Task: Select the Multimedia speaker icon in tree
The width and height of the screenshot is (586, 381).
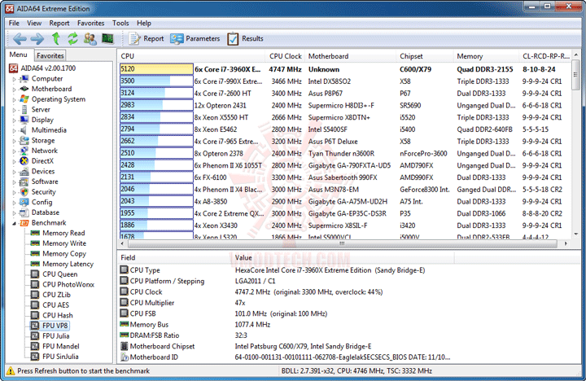Action: click(x=24, y=130)
